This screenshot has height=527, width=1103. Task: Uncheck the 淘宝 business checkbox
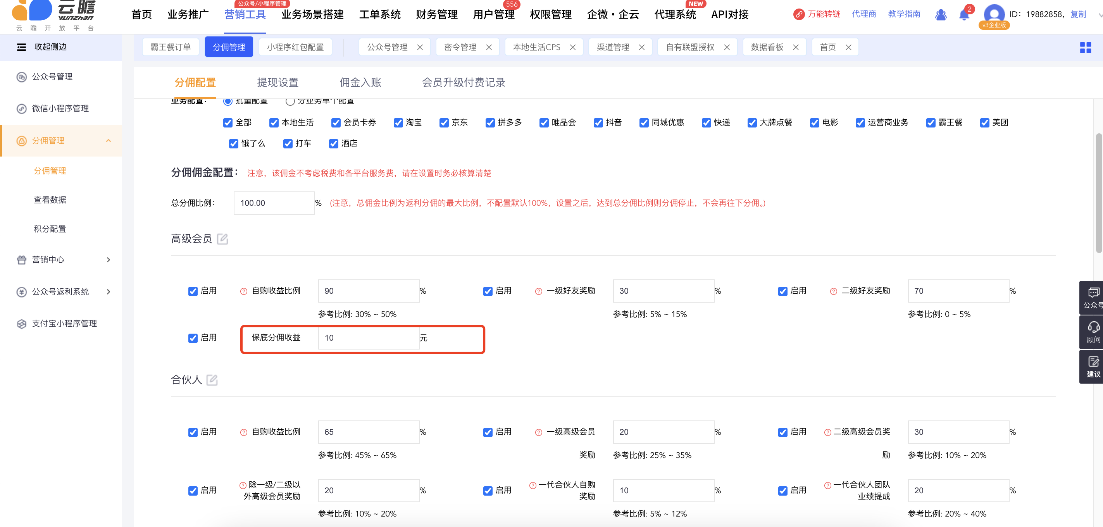pos(398,123)
